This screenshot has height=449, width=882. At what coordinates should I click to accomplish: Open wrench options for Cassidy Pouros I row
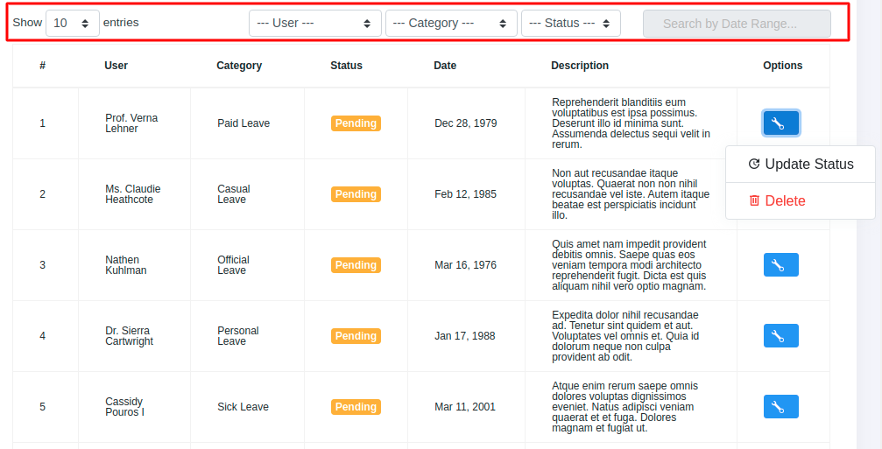click(780, 406)
